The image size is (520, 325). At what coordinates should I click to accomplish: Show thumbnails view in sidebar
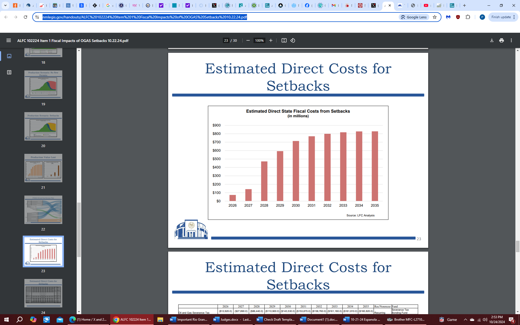9,56
